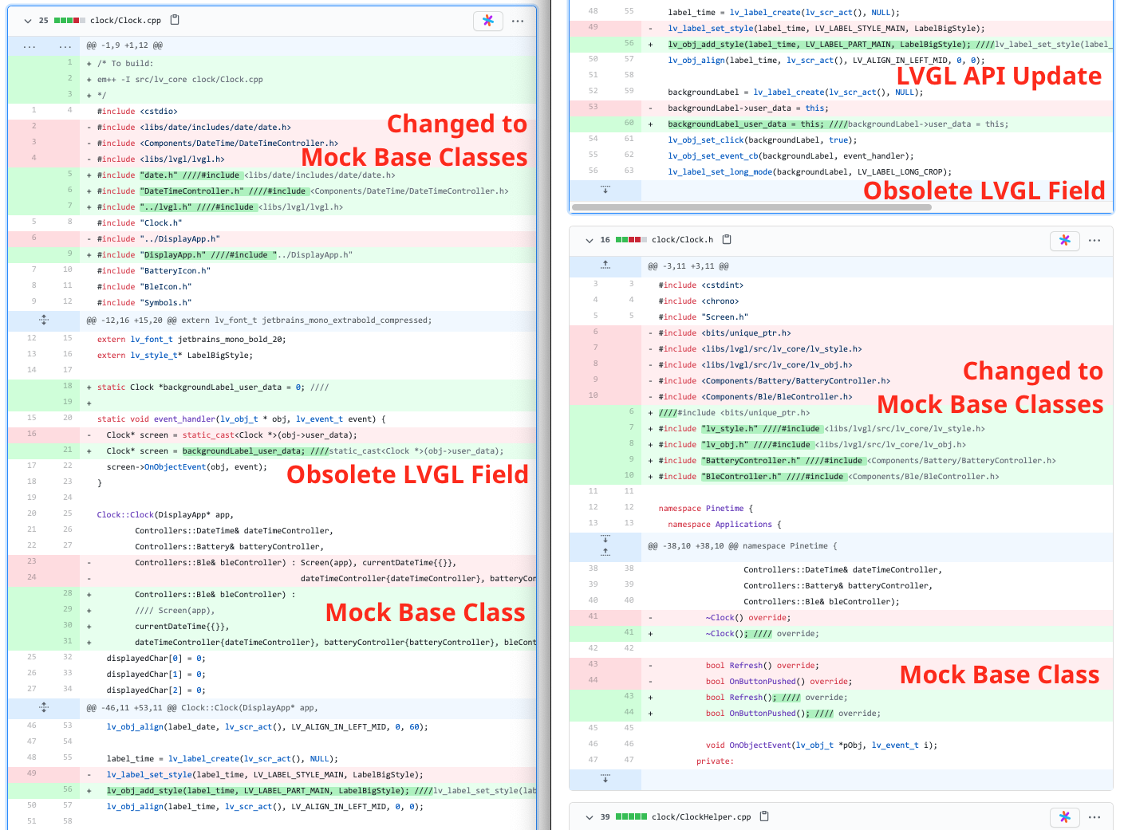Expand lines below 'private:' in Clock.h
1124x830 pixels.
click(605, 778)
